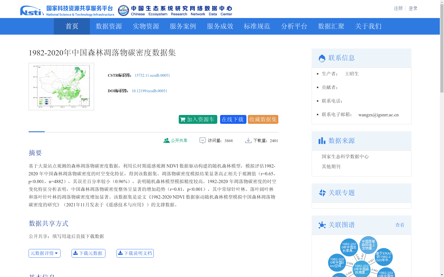Click scrollbar down arrow
This screenshot has width=444, height=277.
pyautogui.click(x=442, y=275)
